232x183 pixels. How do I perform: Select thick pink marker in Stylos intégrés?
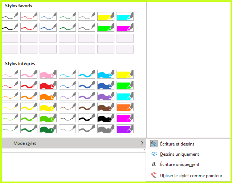(48, 74)
